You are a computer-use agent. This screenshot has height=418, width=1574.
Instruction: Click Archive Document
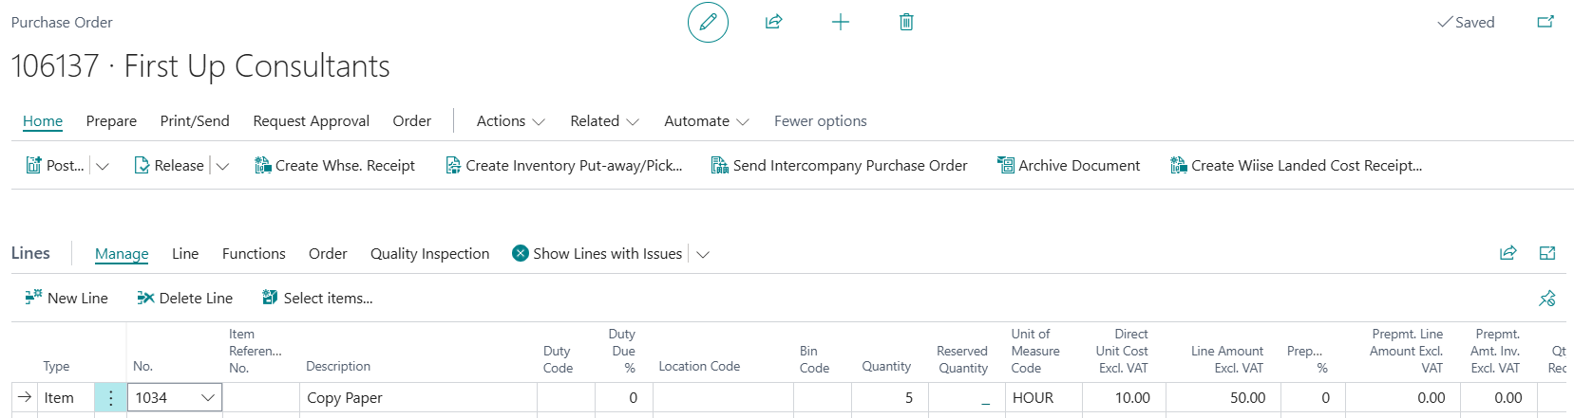1069,165
